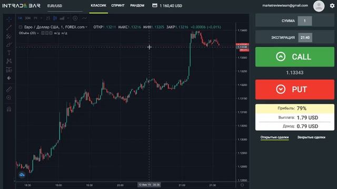This screenshot has height=189, width=337.
Task: Switch to the СПРИНТ tab
Action: pos(118,5)
